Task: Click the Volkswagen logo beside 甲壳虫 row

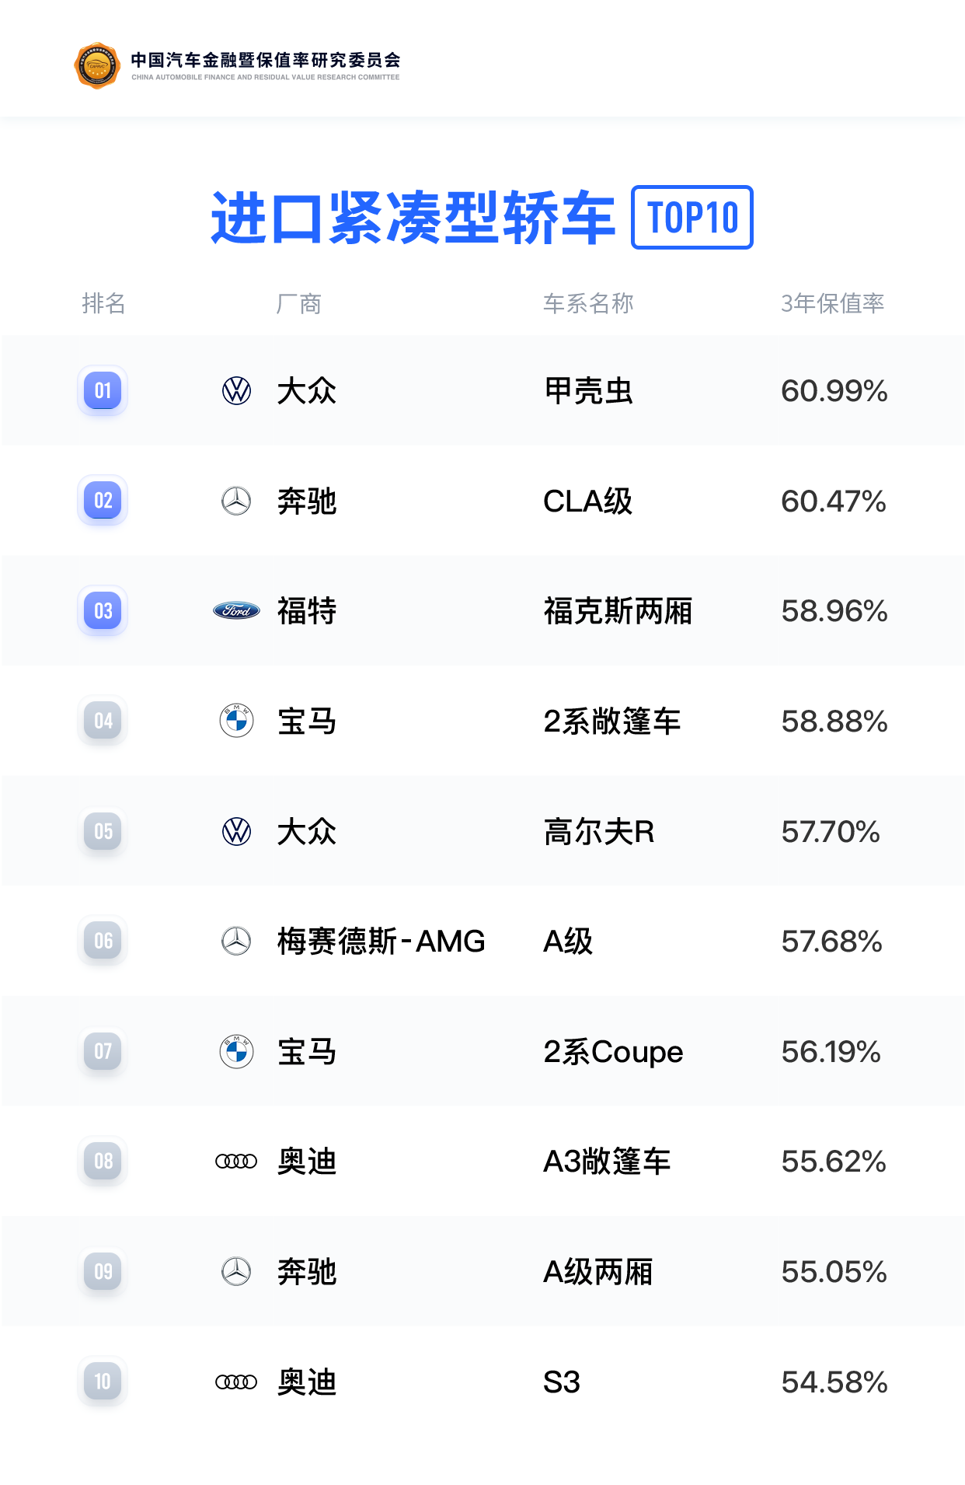Action: point(236,390)
